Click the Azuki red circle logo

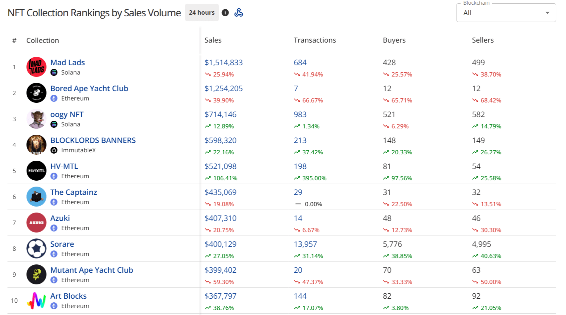(x=36, y=223)
